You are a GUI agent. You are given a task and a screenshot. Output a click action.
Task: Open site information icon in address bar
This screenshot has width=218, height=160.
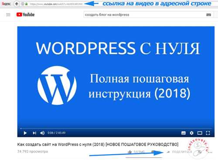coord(23,4)
